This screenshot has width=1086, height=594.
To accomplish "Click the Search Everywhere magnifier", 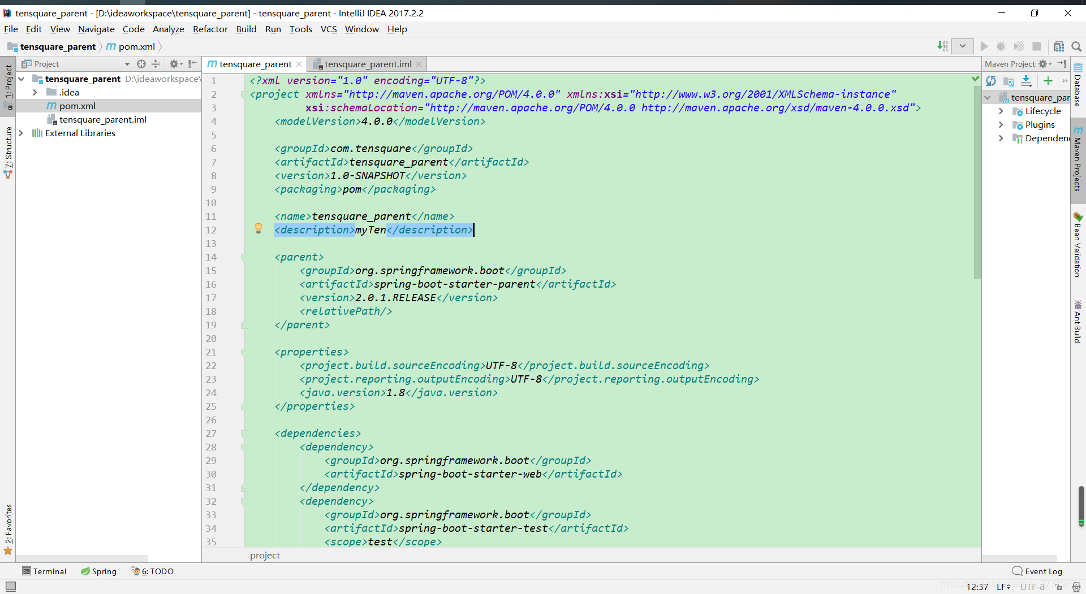I will (1076, 46).
